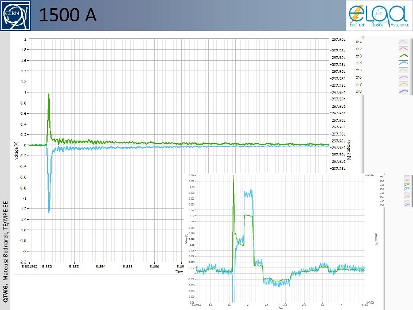
Task: Click the author text 'QTWG, Mateusz Bednarek, TE/MPE-EE'
Action: [x=6, y=252]
